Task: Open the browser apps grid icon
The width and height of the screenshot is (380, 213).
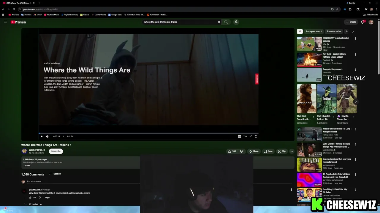Action: [3, 14]
